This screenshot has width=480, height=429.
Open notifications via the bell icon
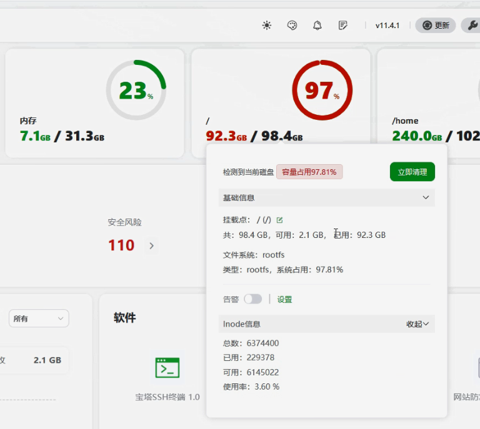tap(317, 26)
